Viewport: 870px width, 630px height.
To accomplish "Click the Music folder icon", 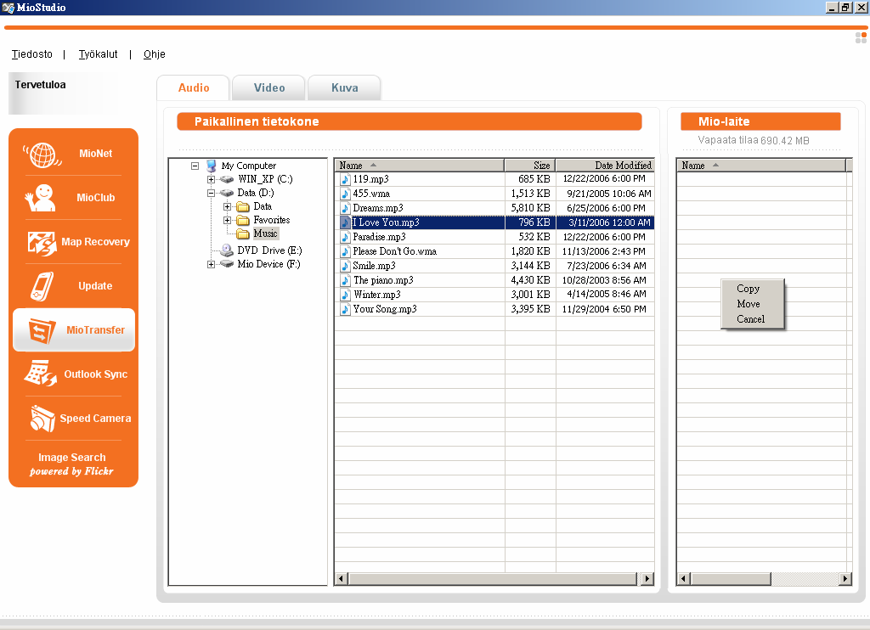I will click(x=243, y=233).
